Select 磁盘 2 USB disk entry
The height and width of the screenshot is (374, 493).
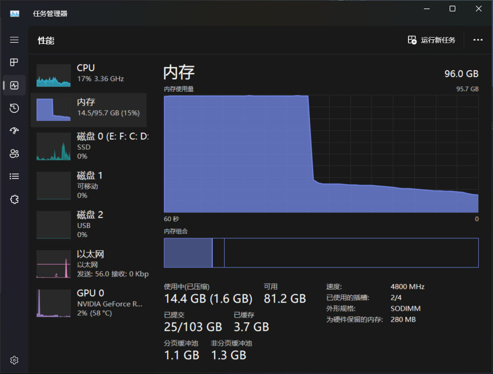coord(88,225)
